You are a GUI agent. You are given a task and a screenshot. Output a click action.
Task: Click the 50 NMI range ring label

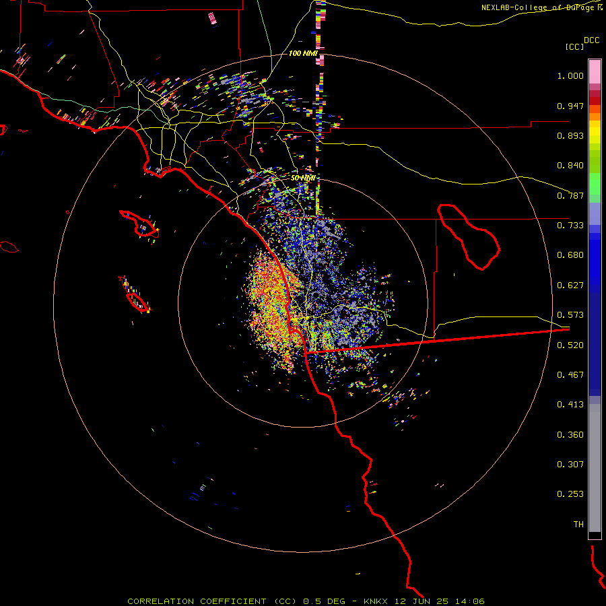(x=303, y=178)
